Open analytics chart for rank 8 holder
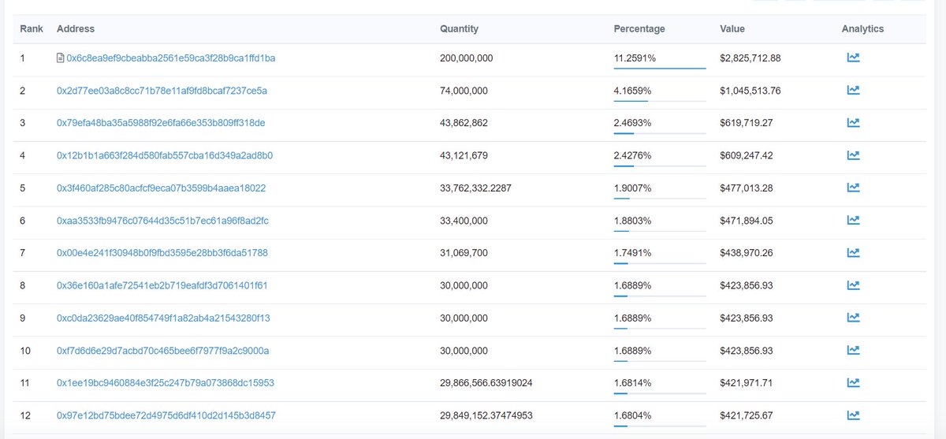Screen dimensions: 946x439 (853, 285)
